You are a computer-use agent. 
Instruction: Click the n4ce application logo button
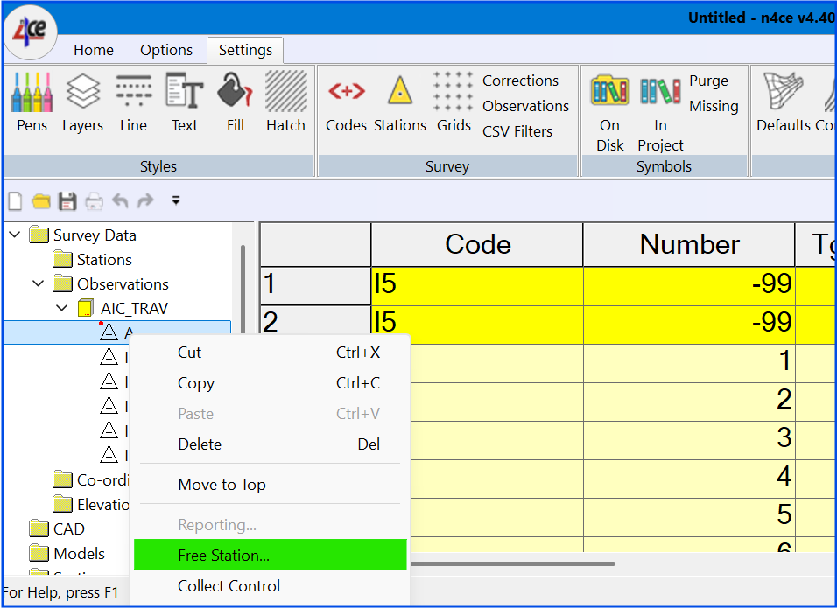tap(30, 31)
